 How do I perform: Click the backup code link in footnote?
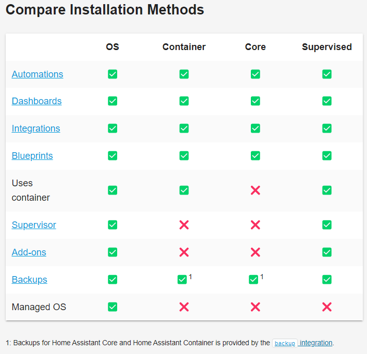[285, 343]
